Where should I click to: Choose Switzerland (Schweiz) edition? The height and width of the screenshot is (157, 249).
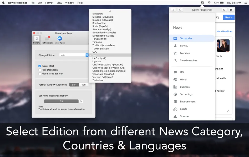click(x=110, y=33)
